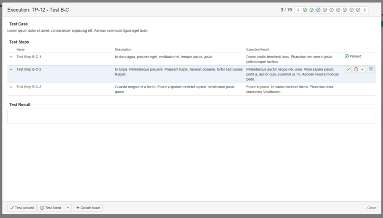Add comment to Test Step B-C-2
The width and height of the screenshot is (383, 218).
371,69
